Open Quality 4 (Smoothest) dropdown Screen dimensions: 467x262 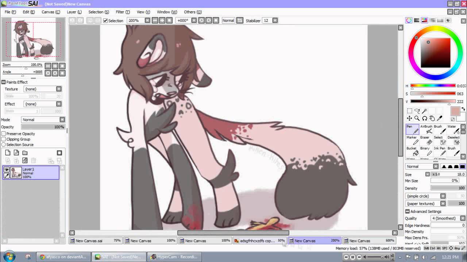[x=448, y=218]
